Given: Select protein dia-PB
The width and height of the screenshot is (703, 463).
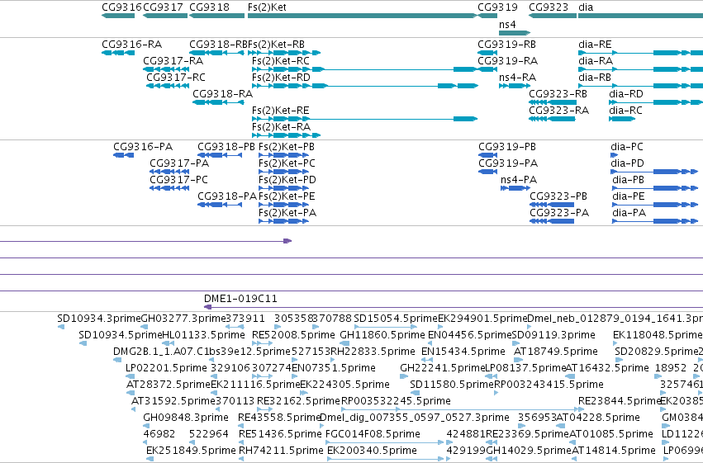Looking at the screenshot, I should tap(655, 188).
